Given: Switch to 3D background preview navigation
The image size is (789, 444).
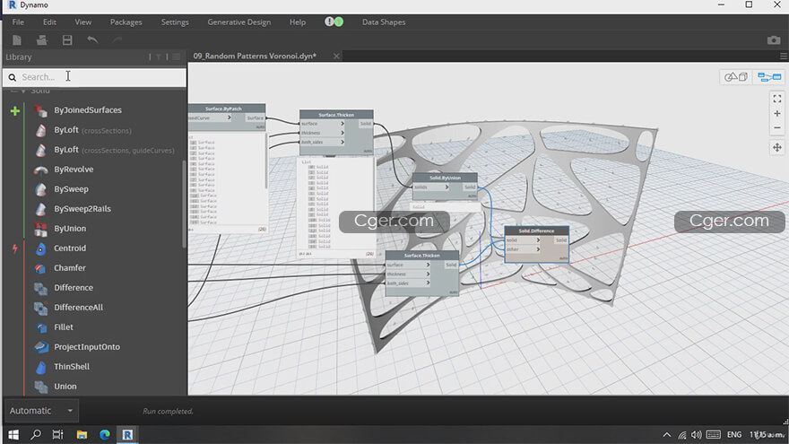Looking at the screenshot, I should point(736,77).
